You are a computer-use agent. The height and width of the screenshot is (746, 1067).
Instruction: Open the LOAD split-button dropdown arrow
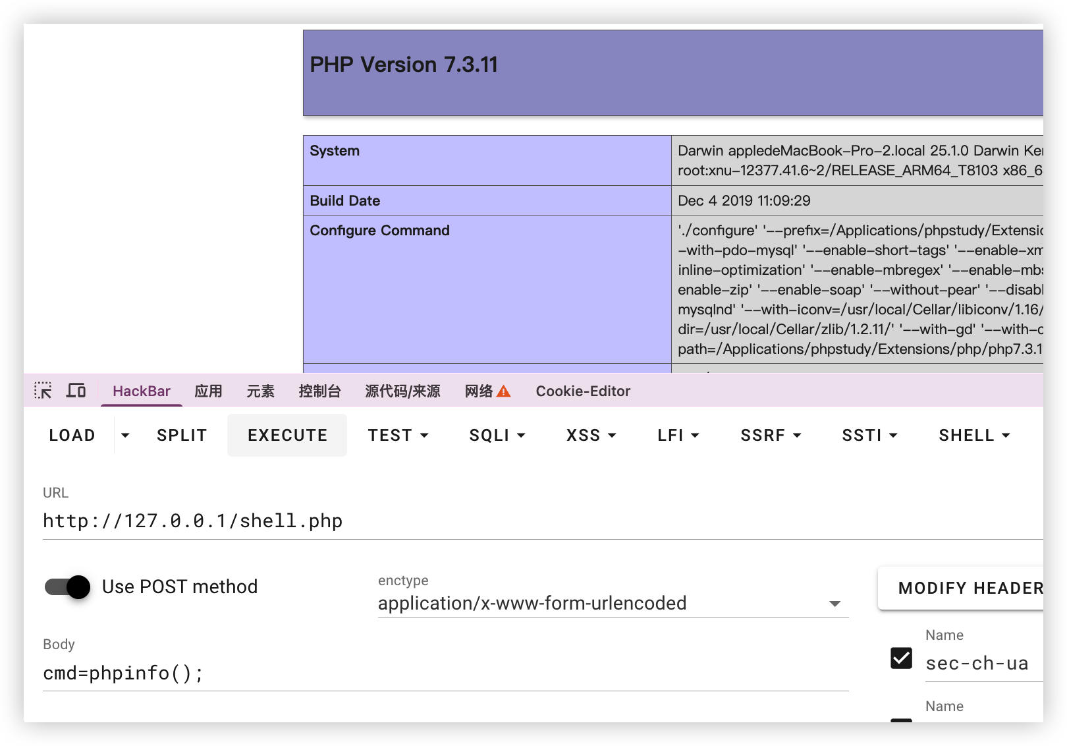click(125, 436)
